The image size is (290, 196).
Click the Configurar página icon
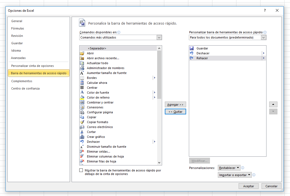coord(82,112)
